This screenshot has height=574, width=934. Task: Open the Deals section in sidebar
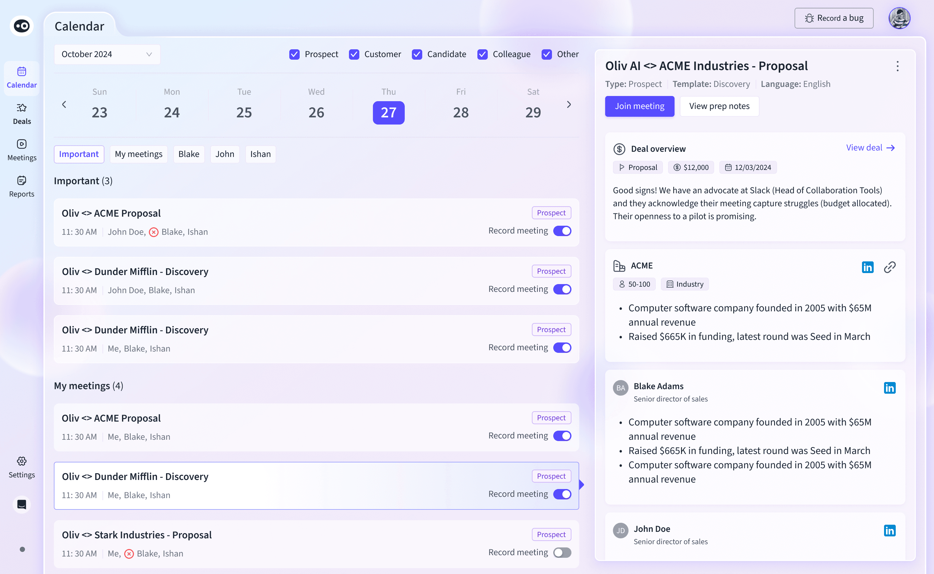click(x=22, y=114)
